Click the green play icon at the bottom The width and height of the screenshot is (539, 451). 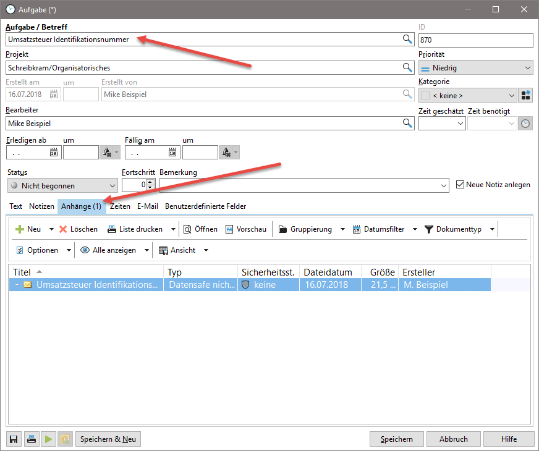(x=49, y=439)
